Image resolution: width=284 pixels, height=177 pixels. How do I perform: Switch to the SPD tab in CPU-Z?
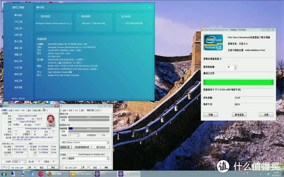coord(23,111)
